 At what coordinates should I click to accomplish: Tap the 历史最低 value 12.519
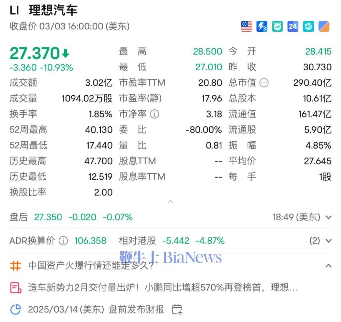click(100, 177)
